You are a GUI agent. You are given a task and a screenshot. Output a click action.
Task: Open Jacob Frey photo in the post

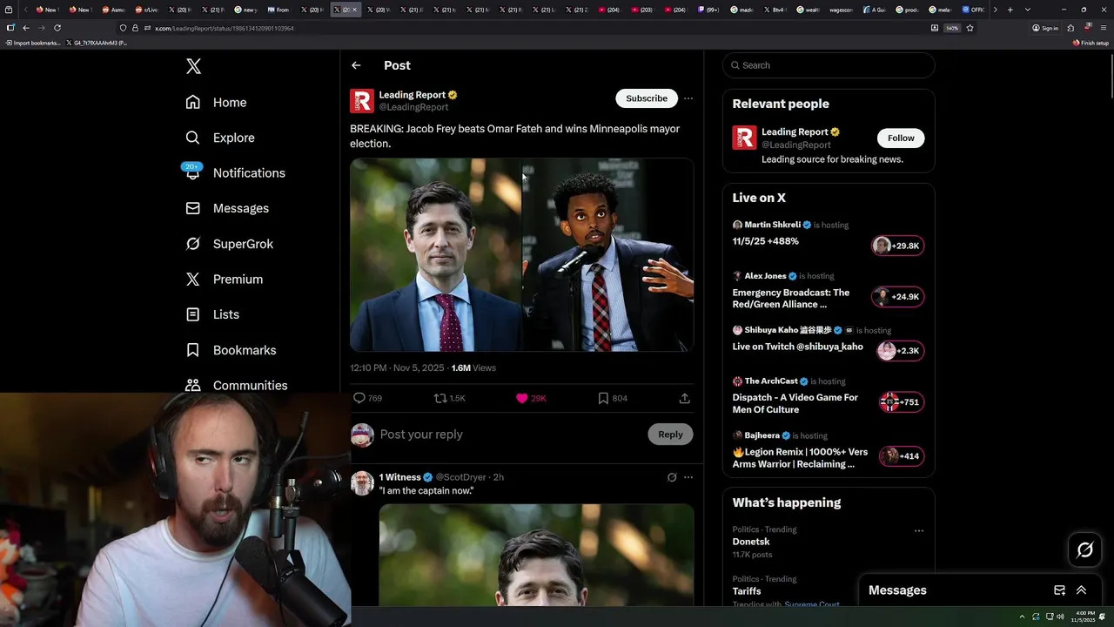pos(435,255)
